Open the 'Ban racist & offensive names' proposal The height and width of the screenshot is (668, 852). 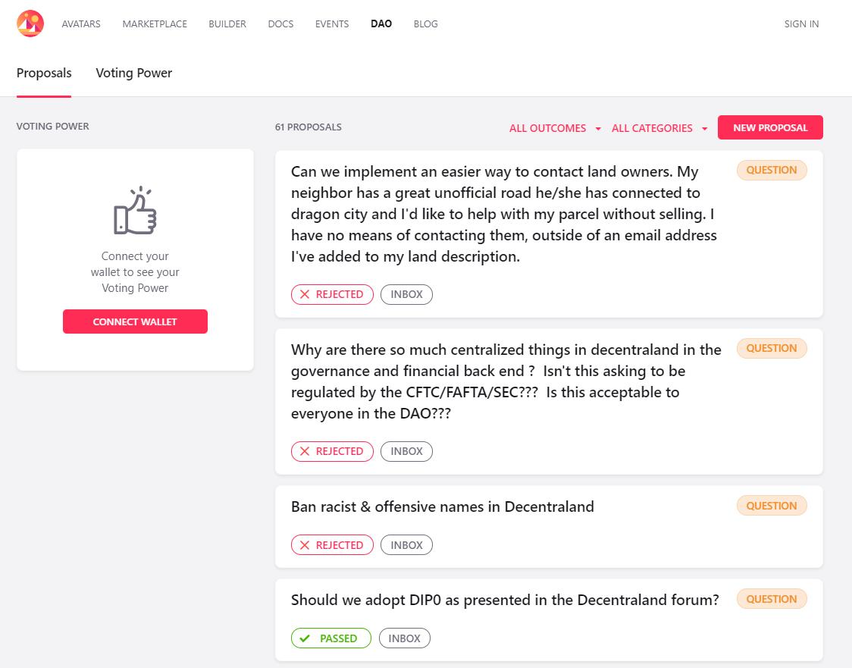click(443, 506)
